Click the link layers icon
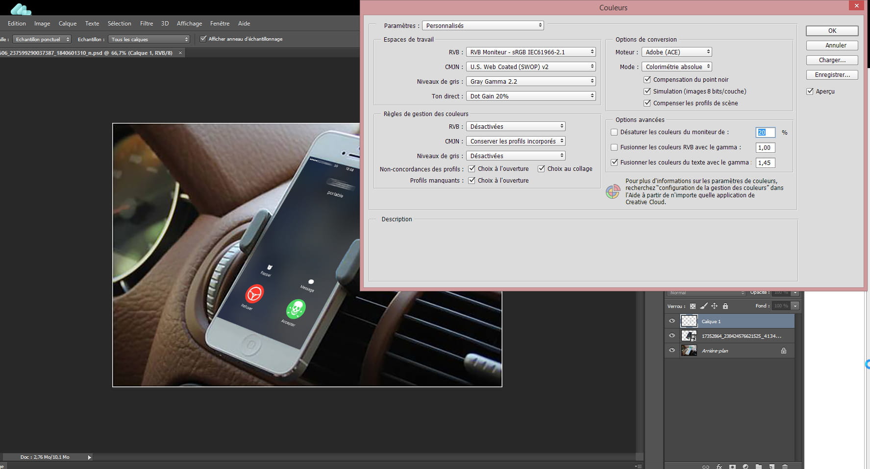 (706, 467)
